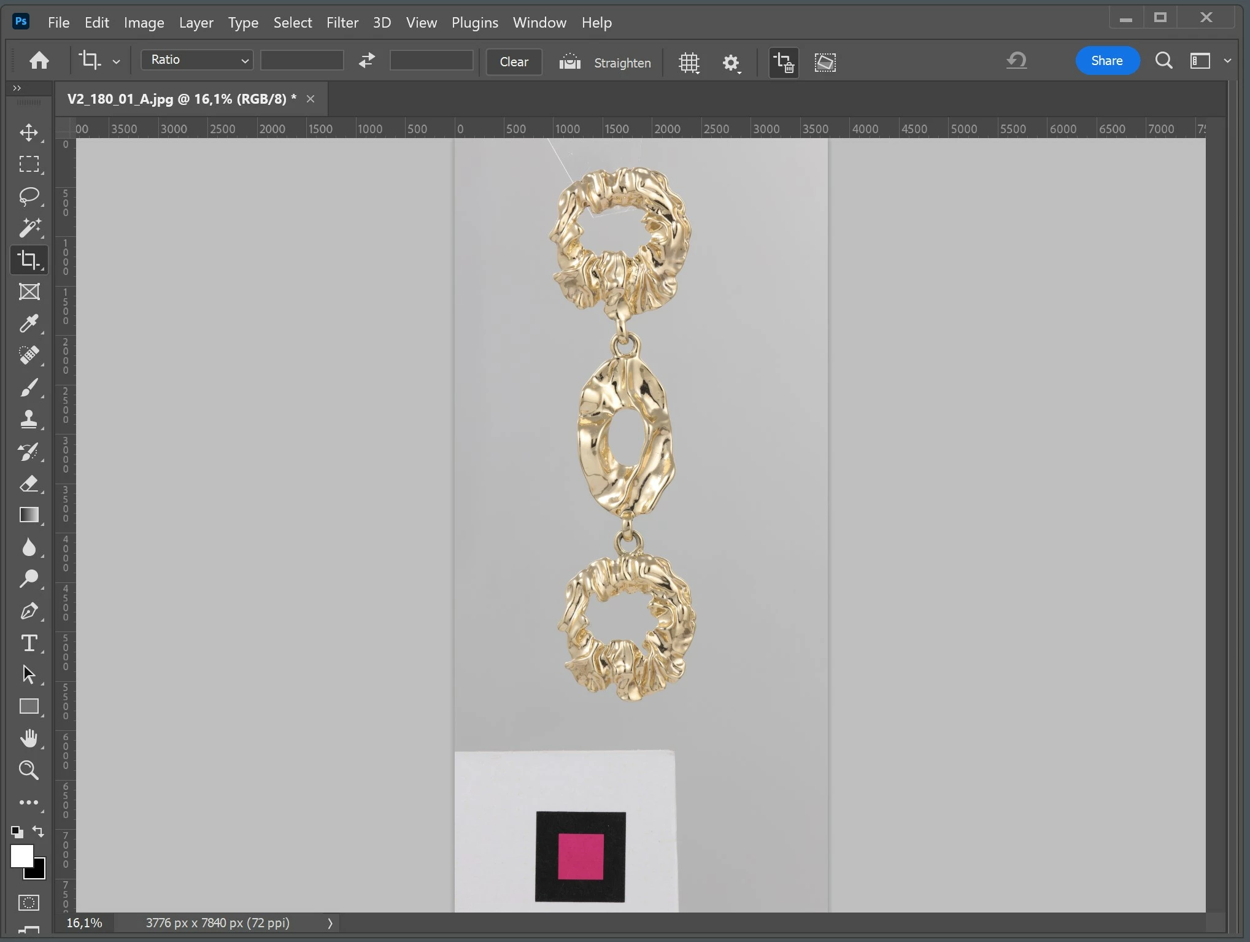Select the Lasso tool
Image resolution: width=1250 pixels, height=942 pixels.
coord(29,196)
